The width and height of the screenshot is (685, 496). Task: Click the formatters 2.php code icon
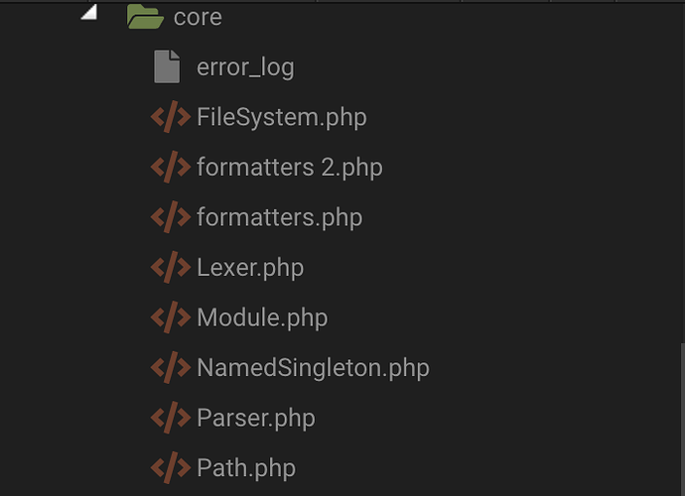click(x=170, y=168)
